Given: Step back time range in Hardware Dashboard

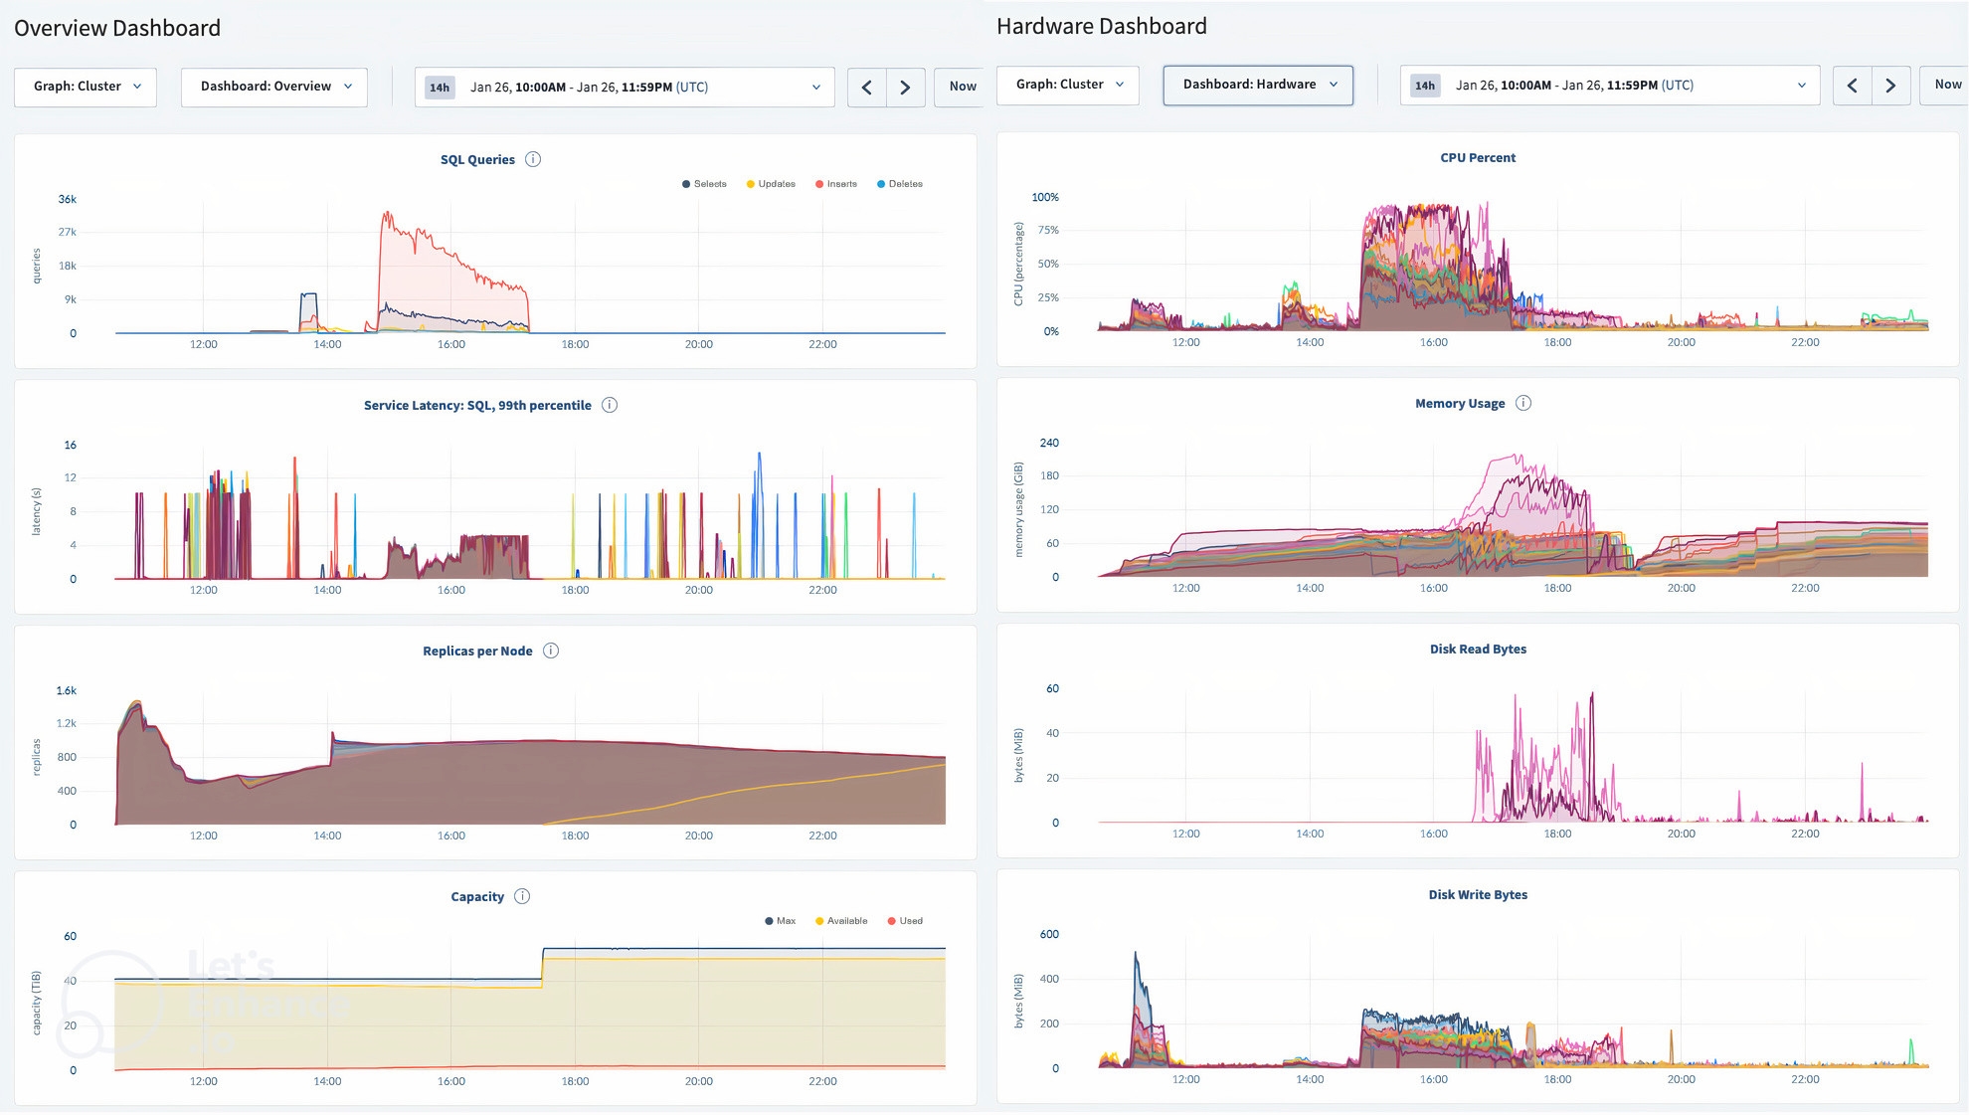Looking at the screenshot, I should click(x=1853, y=86).
